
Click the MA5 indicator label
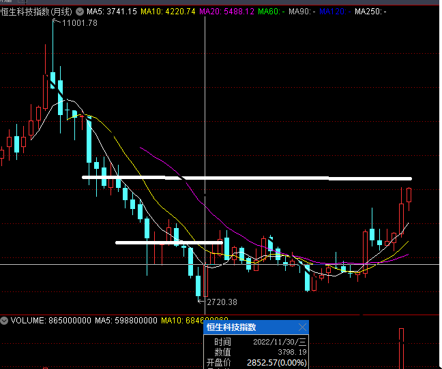click(111, 12)
